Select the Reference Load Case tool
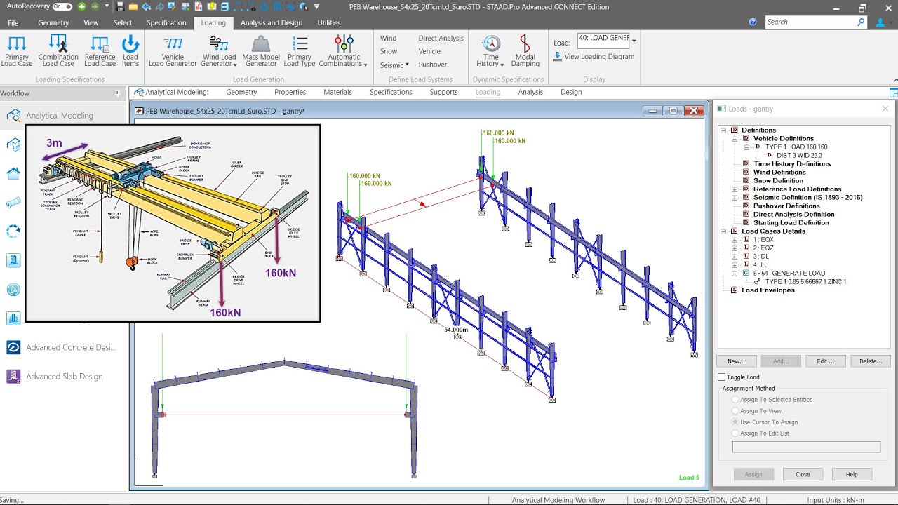Screen dimensions: 898x505 (x=100, y=50)
